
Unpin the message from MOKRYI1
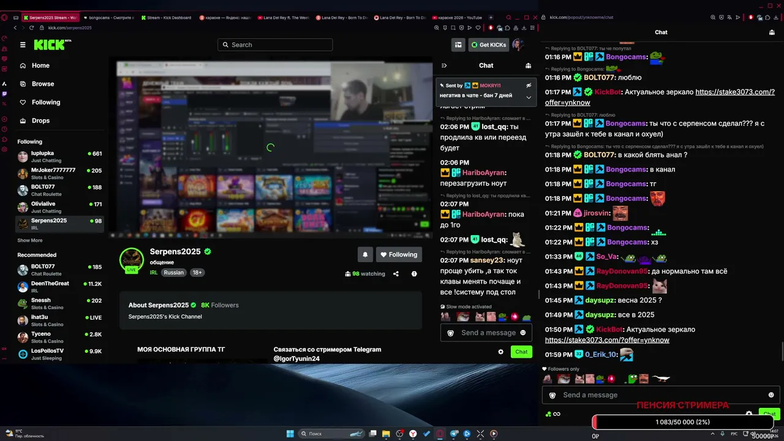529,86
